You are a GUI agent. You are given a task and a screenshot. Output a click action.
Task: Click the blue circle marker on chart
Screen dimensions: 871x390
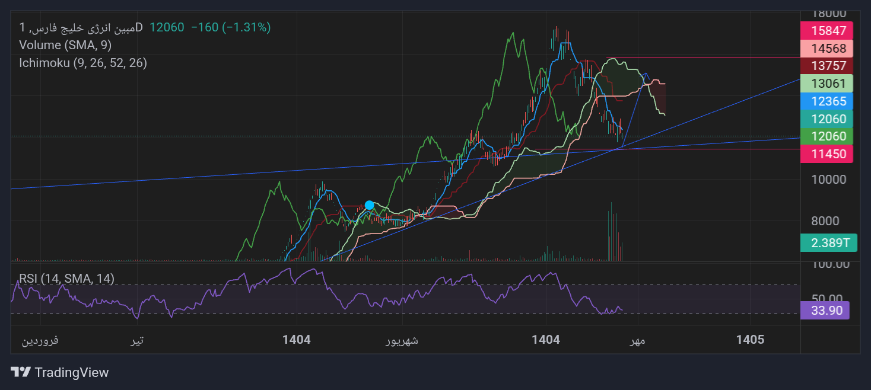369,205
